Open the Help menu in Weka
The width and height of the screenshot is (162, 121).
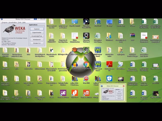[24, 22]
